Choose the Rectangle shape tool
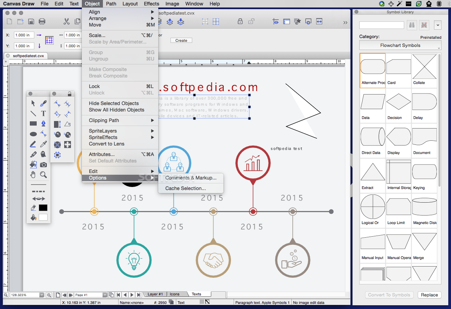Image resolution: width=451 pixels, height=309 pixels. pos(33,124)
